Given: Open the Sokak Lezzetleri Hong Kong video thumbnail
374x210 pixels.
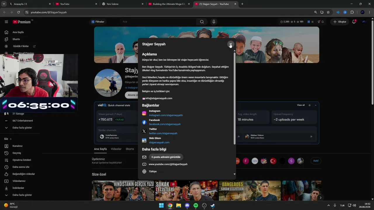Looking at the screenshot, I should click(186, 191).
